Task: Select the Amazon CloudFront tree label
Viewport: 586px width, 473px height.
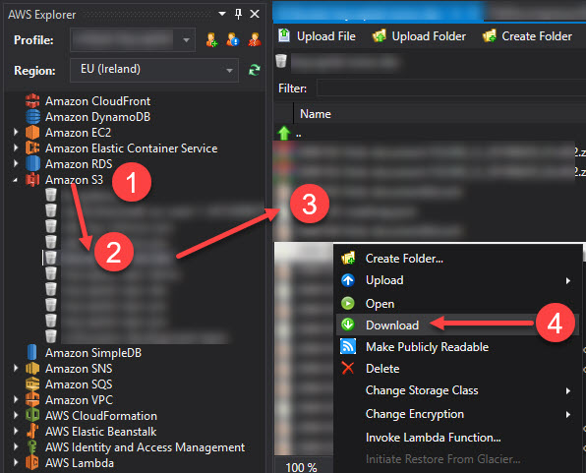Action: (x=98, y=101)
